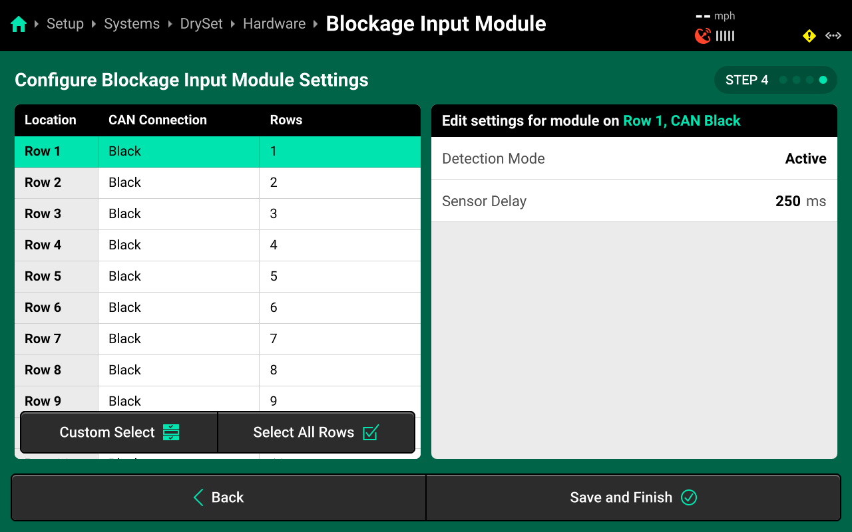This screenshot has height=532, width=852.
Task: Jump to Hardware breadcrumb level
Action: [274, 24]
